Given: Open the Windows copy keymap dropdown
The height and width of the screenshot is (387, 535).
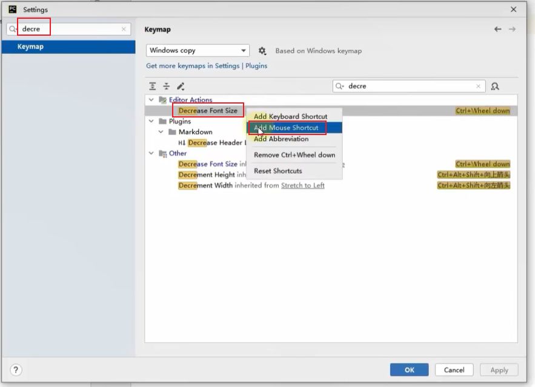Looking at the screenshot, I should coord(198,51).
